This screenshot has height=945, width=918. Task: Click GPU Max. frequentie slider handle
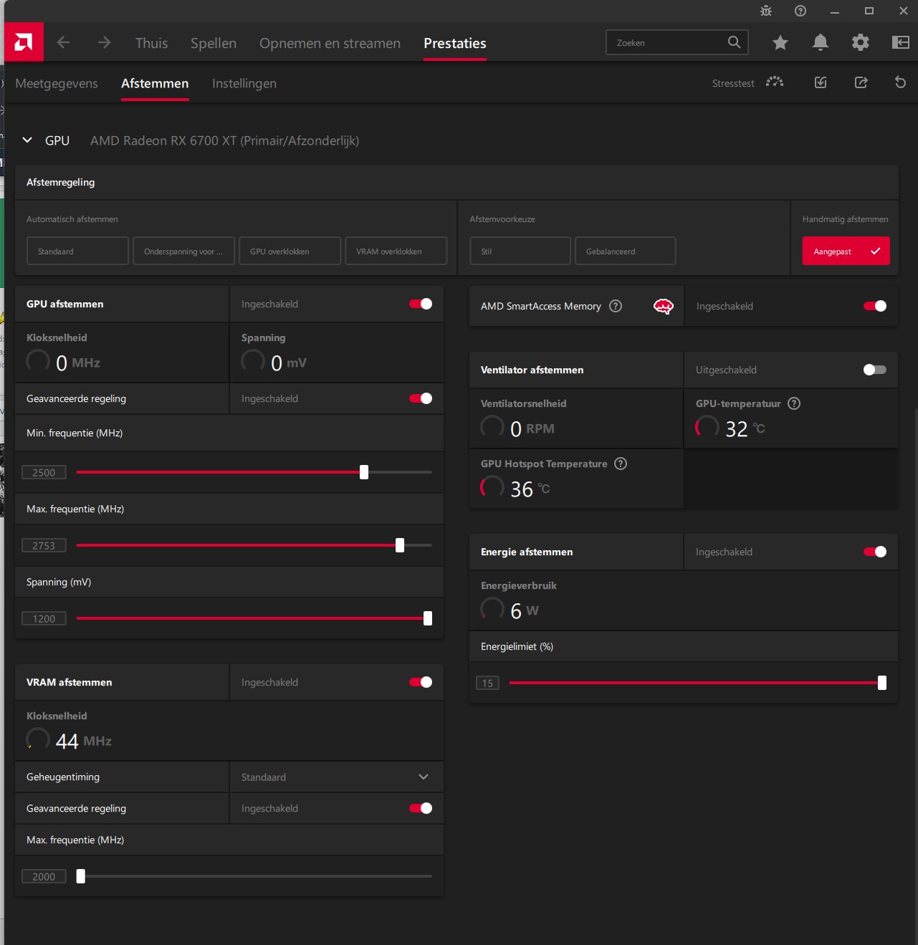click(x=400, y=545)
